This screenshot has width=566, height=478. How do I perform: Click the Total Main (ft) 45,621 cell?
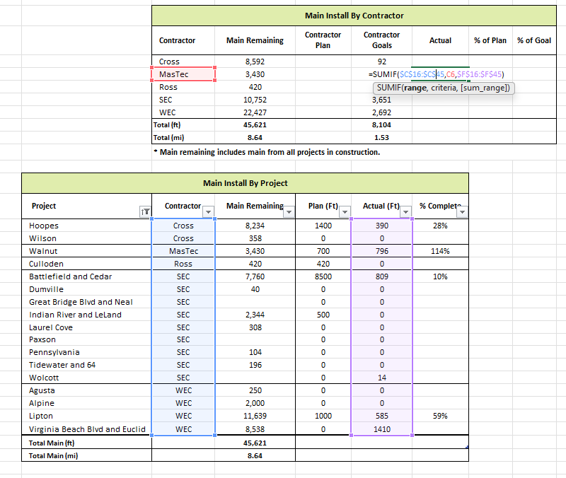coord(255,443)
